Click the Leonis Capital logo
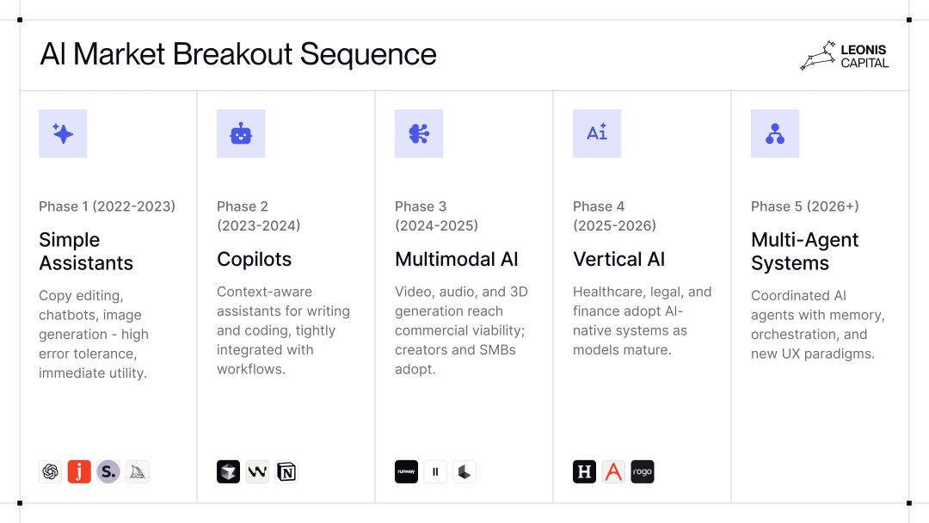Image resolution: width=929 pixels, height=523 pixels. [845, 56]
